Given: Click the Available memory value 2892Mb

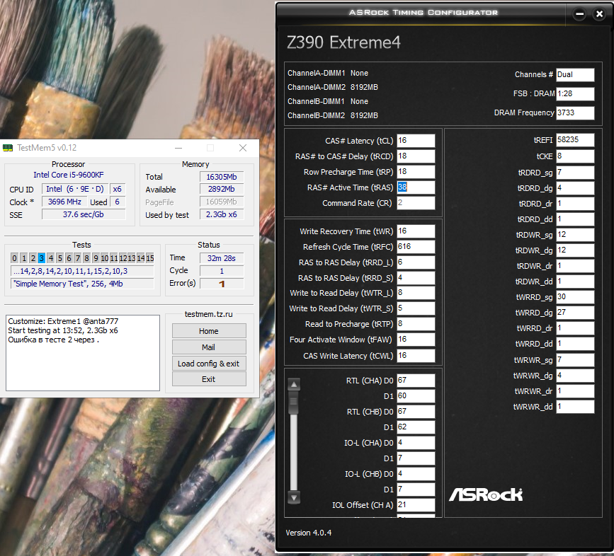Looking at the screenshot, I should pyautogui.click(x=222, y=190).
